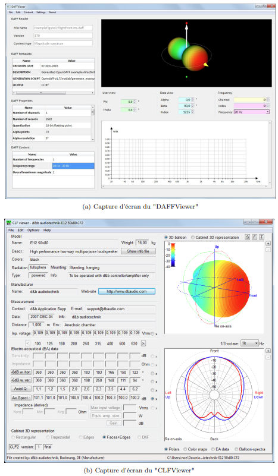The height and width of the screenshot is (476, 278).
Task: Click the Ax.Spect. button
Action: point(21,398)
